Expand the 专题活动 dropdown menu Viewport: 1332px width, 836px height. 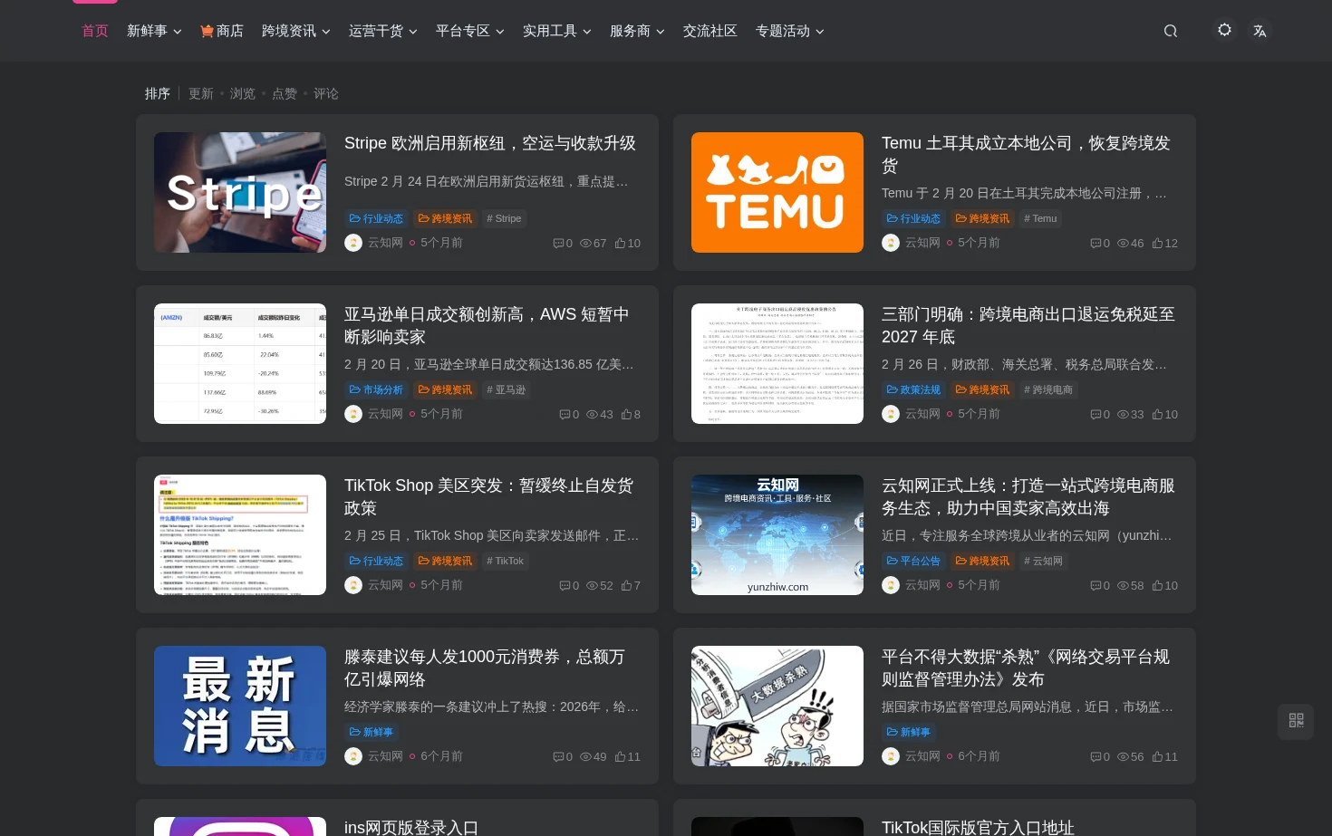coord(789,31)
